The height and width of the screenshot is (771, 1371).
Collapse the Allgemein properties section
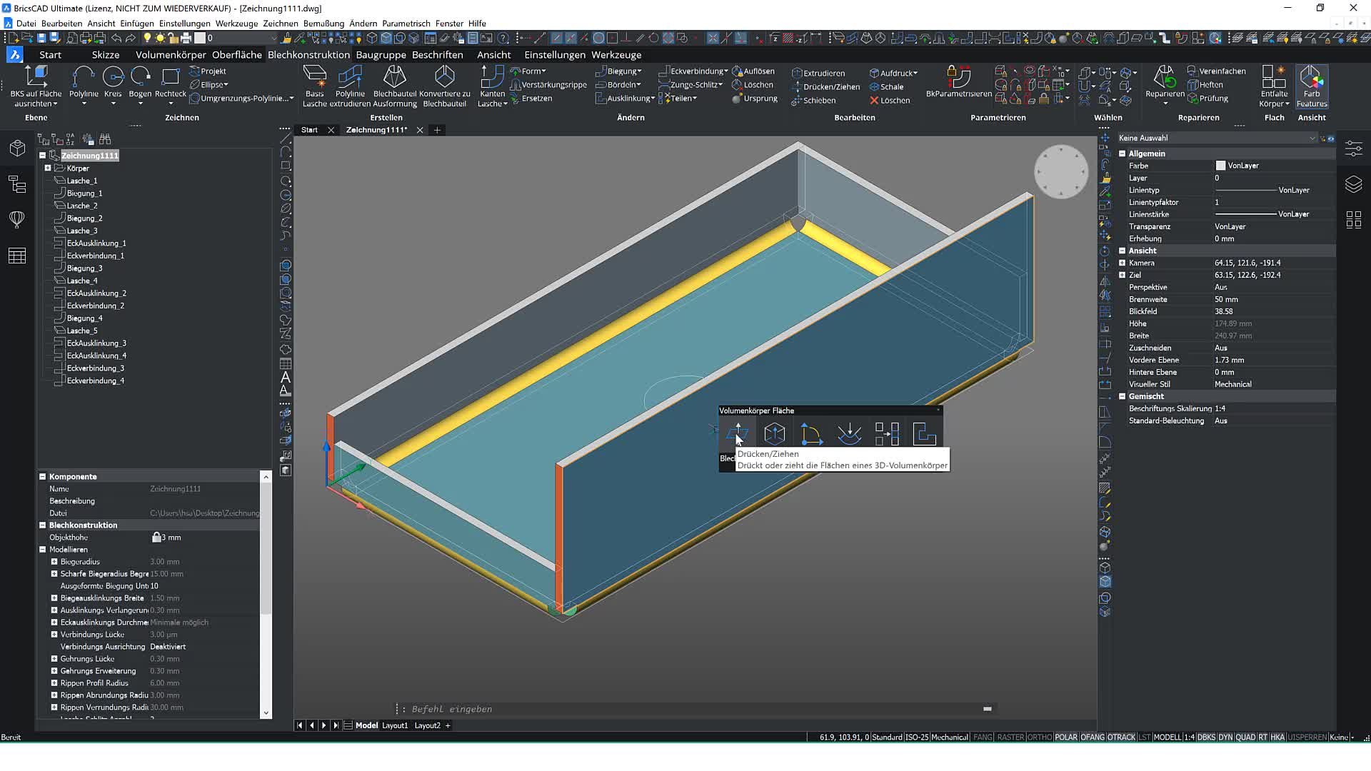tap(1122, 153)
